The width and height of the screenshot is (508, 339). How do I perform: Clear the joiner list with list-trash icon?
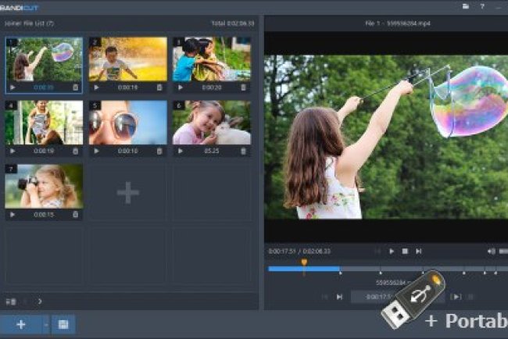(x=11, y=302)
